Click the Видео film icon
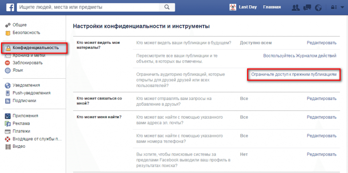Viewport: 348px width, 173px height. pos(8,146)
